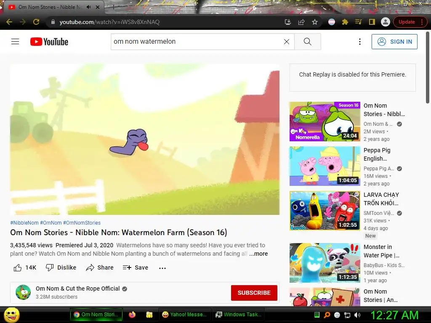Viewport: 431px width, 323px height.
Task: Open the Nomerella Season 16 thumbnail
Action: [x=325, y=122]
